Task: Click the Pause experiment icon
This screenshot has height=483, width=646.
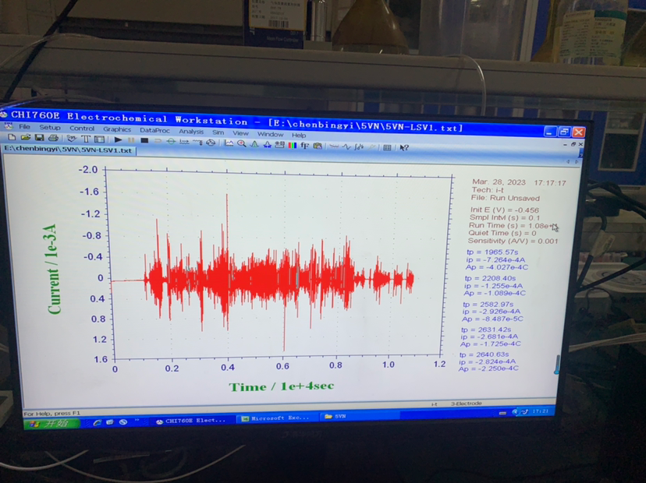Action: 131,140
